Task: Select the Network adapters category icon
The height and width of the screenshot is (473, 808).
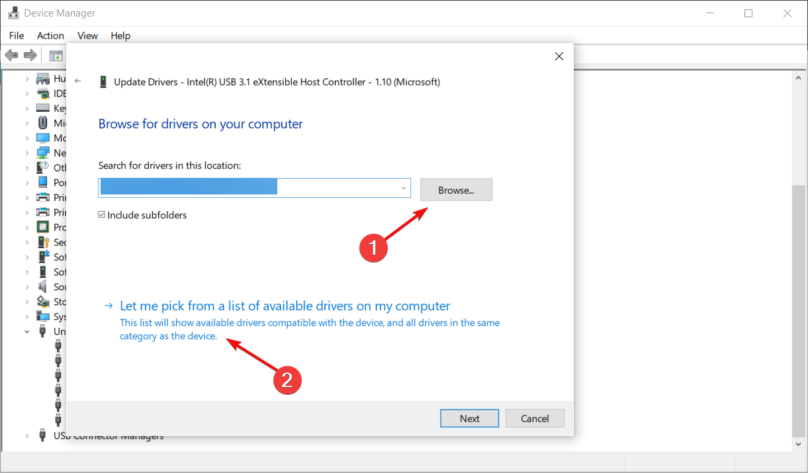Action: (43, 153)
